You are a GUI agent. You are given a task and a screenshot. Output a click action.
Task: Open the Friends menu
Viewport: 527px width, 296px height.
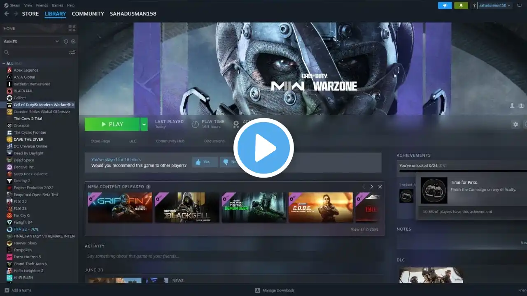point(42,5)
